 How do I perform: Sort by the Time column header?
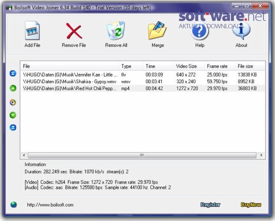[158, 66]
